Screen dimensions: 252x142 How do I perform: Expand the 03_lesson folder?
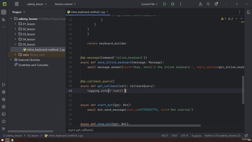click(x=15, y=34)
